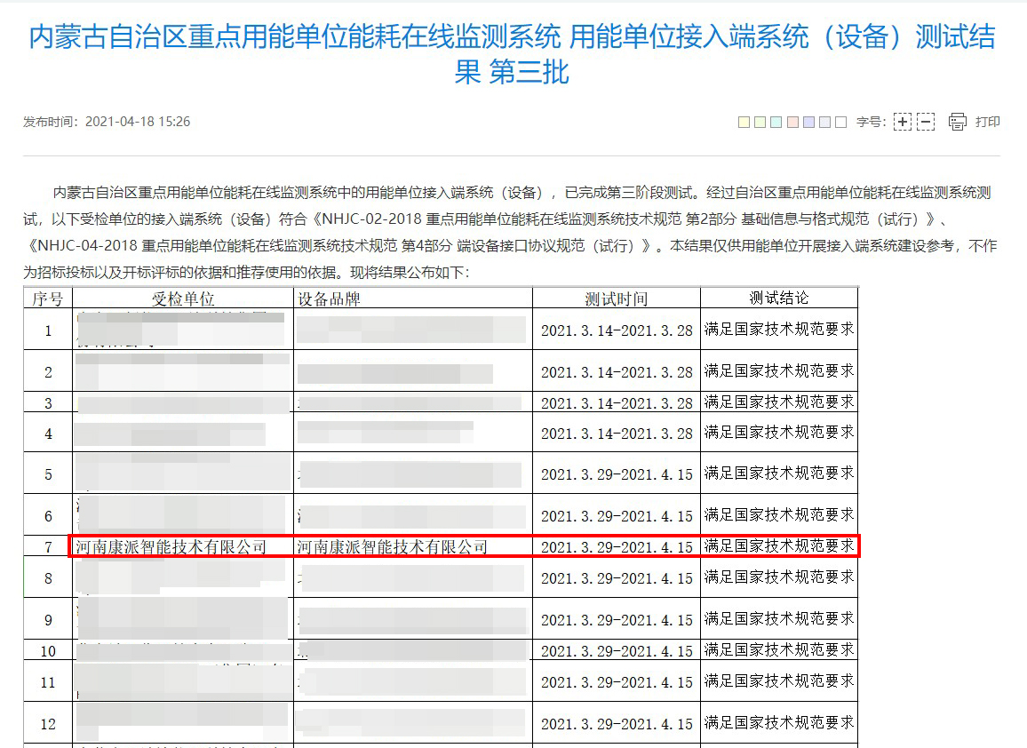
Task: Select the pale yellow background swatch
Action: 744,122
